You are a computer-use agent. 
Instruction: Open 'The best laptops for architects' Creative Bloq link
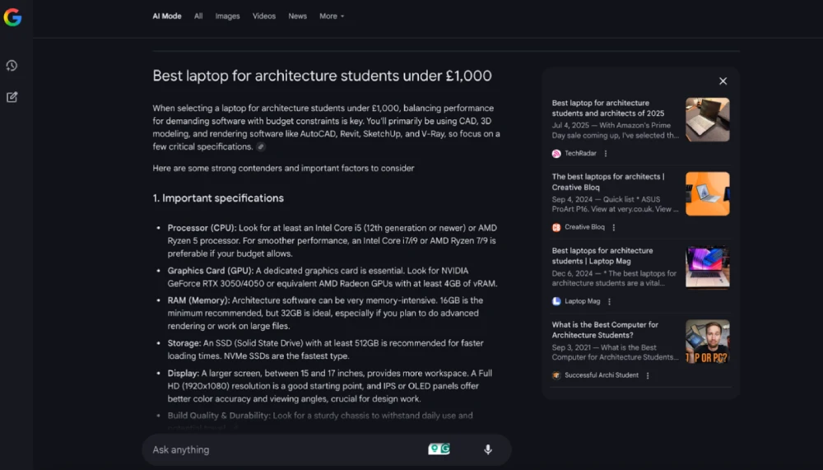point(608,182)
